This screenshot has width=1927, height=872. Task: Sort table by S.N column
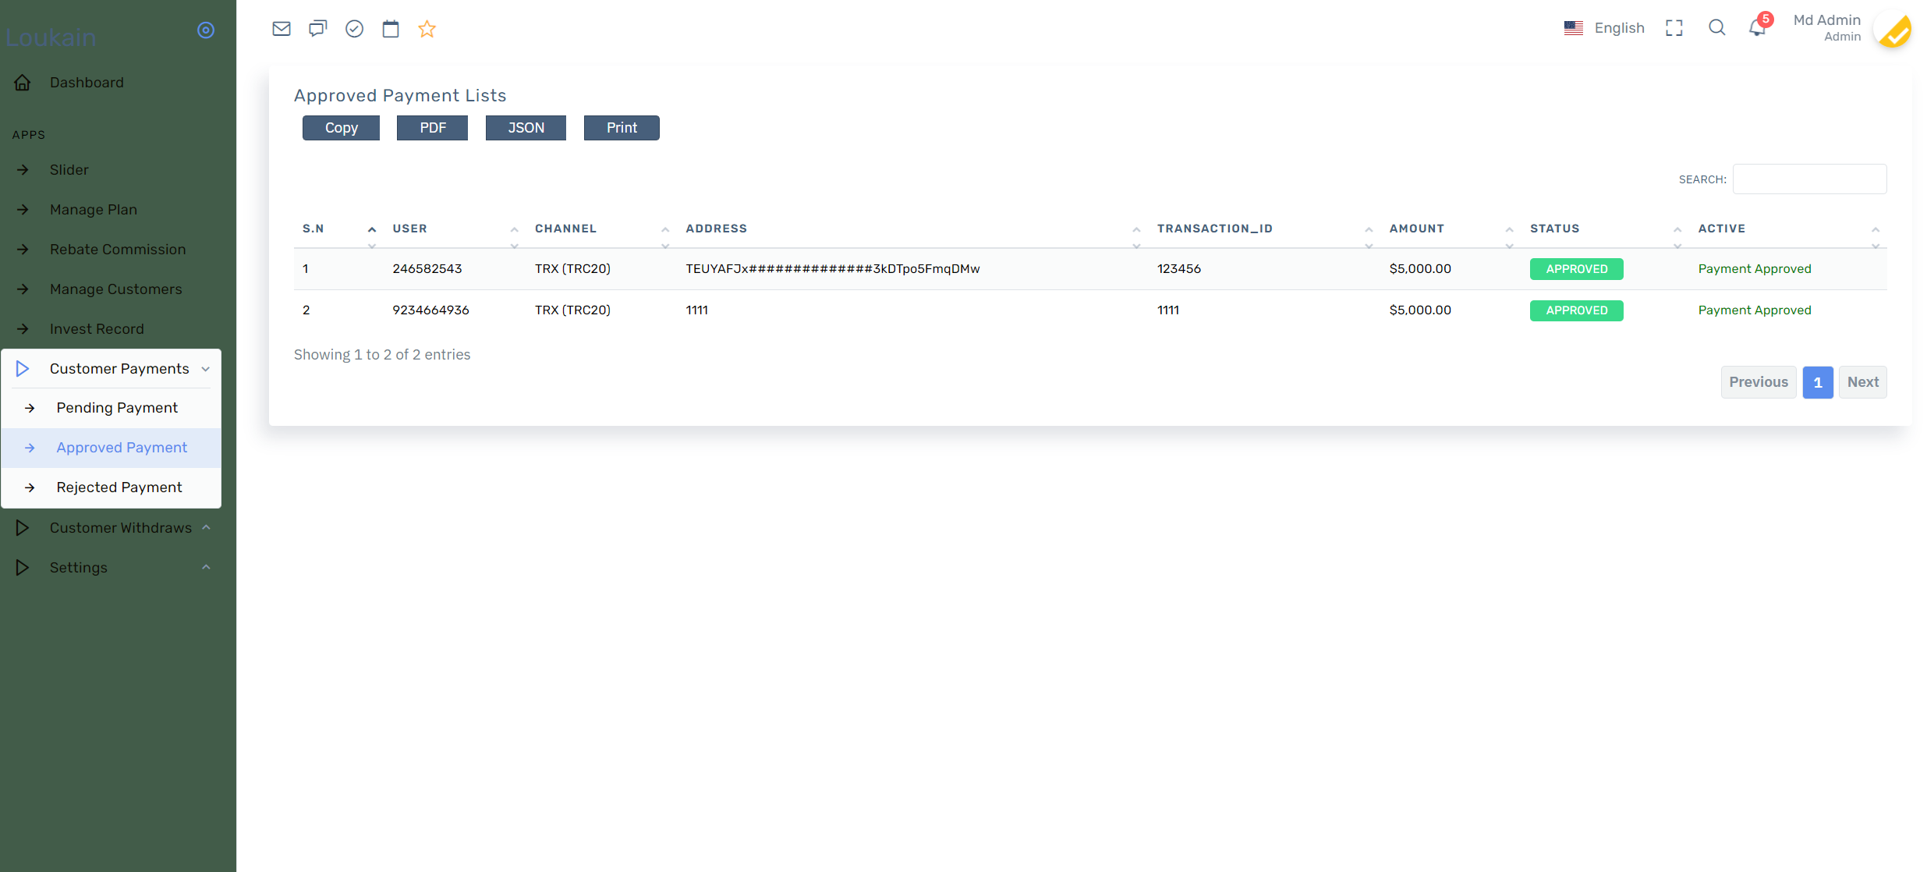click(x=313, y=229)
